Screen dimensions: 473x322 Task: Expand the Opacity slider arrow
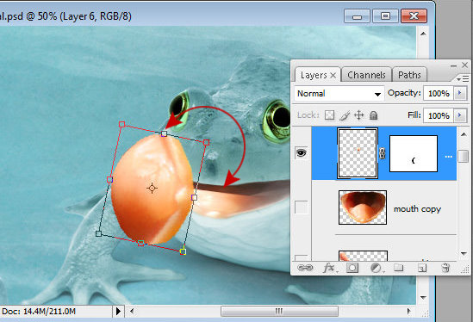[460, 93]
